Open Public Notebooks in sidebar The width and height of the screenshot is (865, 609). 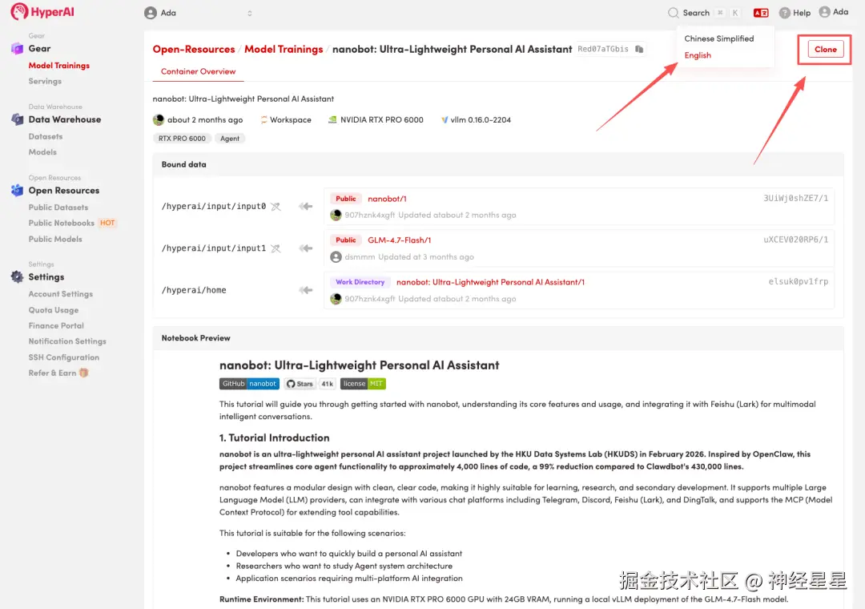(61, 223)
